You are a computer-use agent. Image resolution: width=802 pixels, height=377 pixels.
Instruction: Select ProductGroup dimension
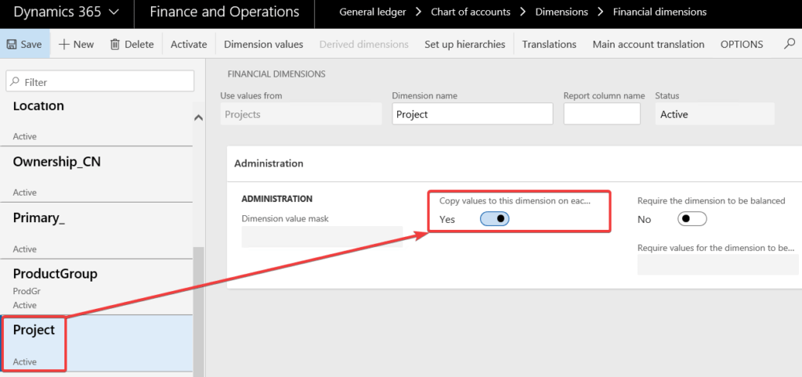96,286
